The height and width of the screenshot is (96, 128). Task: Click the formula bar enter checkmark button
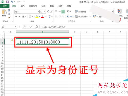click(x=31, y=27)
